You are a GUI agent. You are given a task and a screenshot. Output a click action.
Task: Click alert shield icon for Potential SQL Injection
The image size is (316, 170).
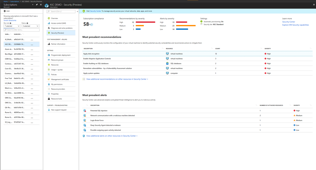(x=85, y=111)
